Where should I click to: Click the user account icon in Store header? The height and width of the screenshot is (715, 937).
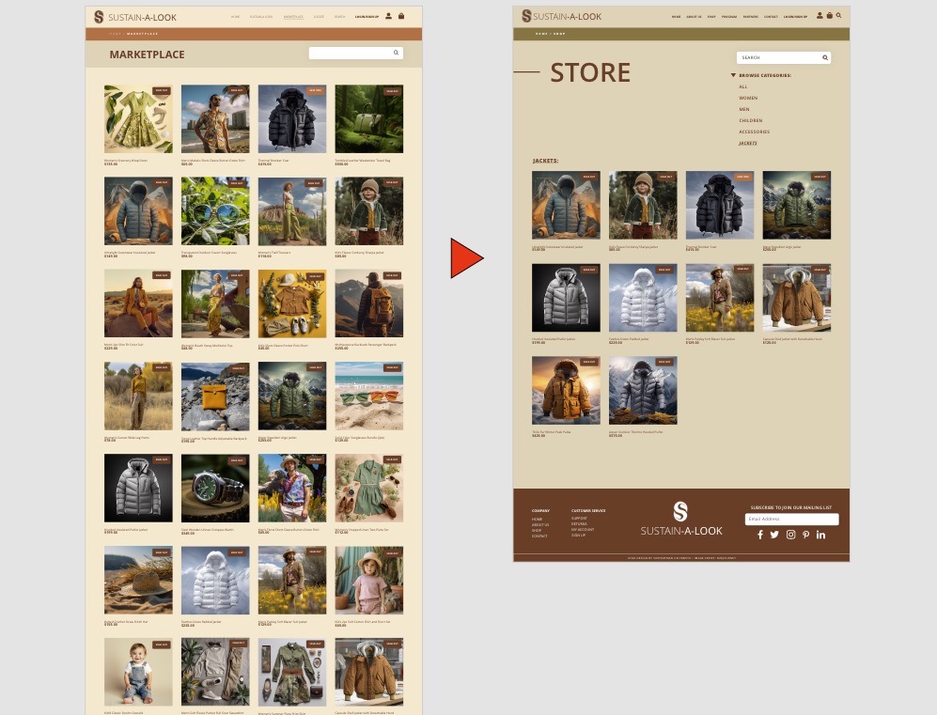click(820, 16)
